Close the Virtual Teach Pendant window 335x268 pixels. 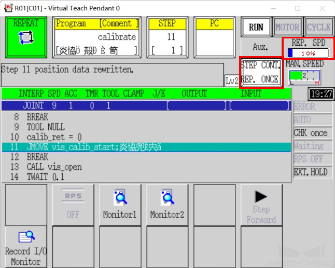click(322, 8)
